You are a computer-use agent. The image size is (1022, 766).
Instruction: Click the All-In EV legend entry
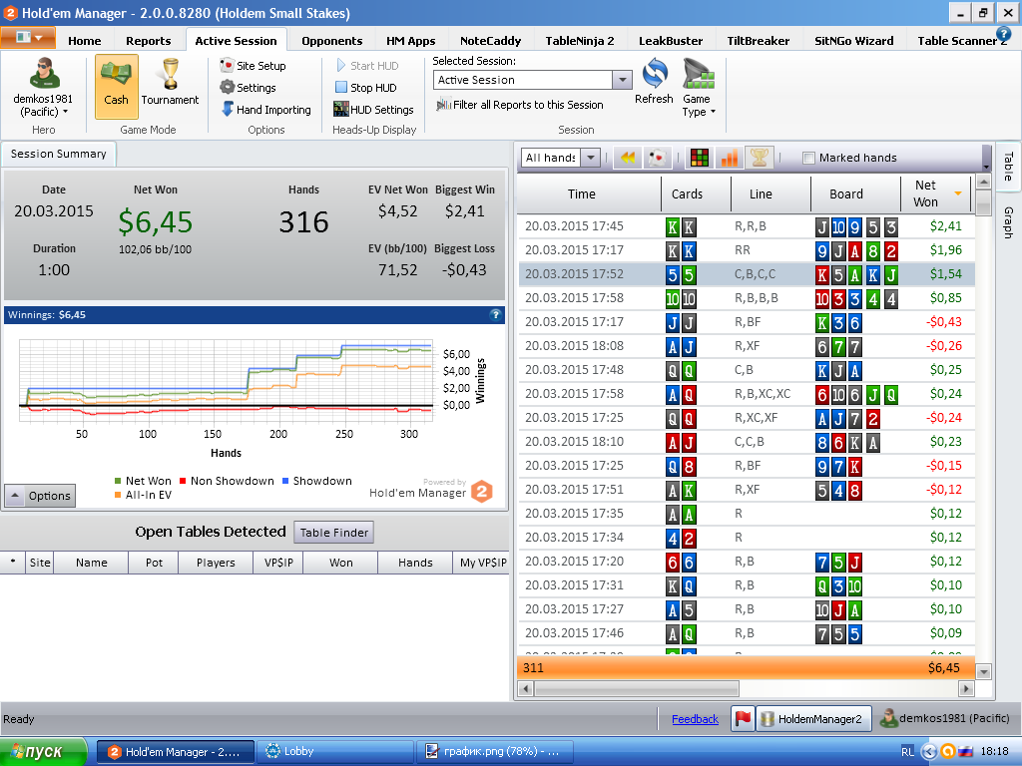pyautogui.click(x=144, y=495)
